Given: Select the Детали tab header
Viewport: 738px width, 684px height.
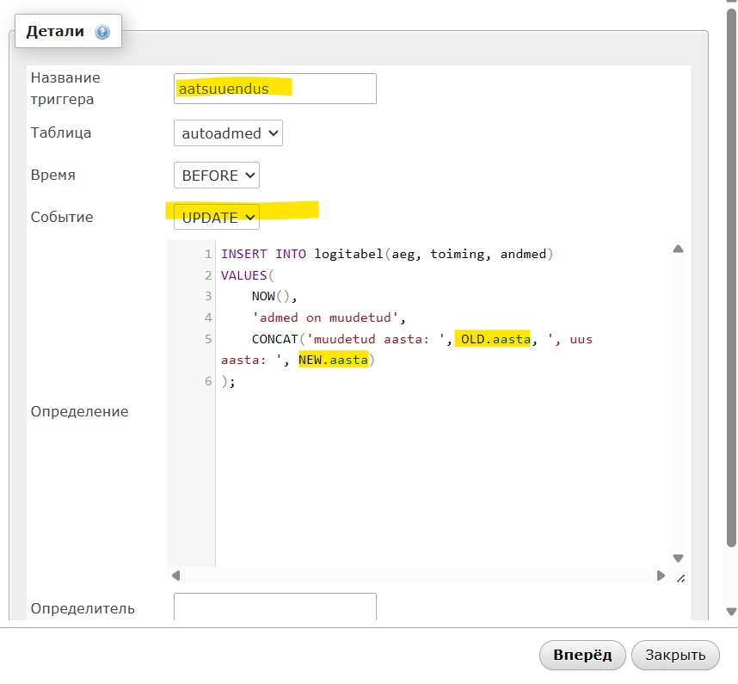Looking at the screenshot, I should pyautogui.click(x=68, y=31).
